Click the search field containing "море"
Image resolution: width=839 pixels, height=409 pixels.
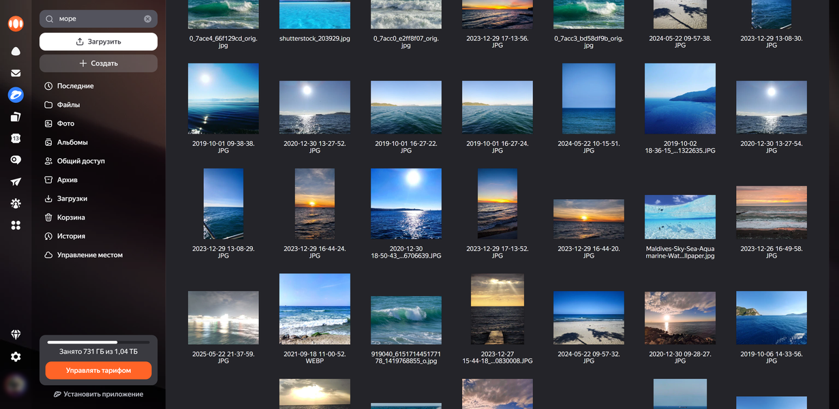pos(98,19)
